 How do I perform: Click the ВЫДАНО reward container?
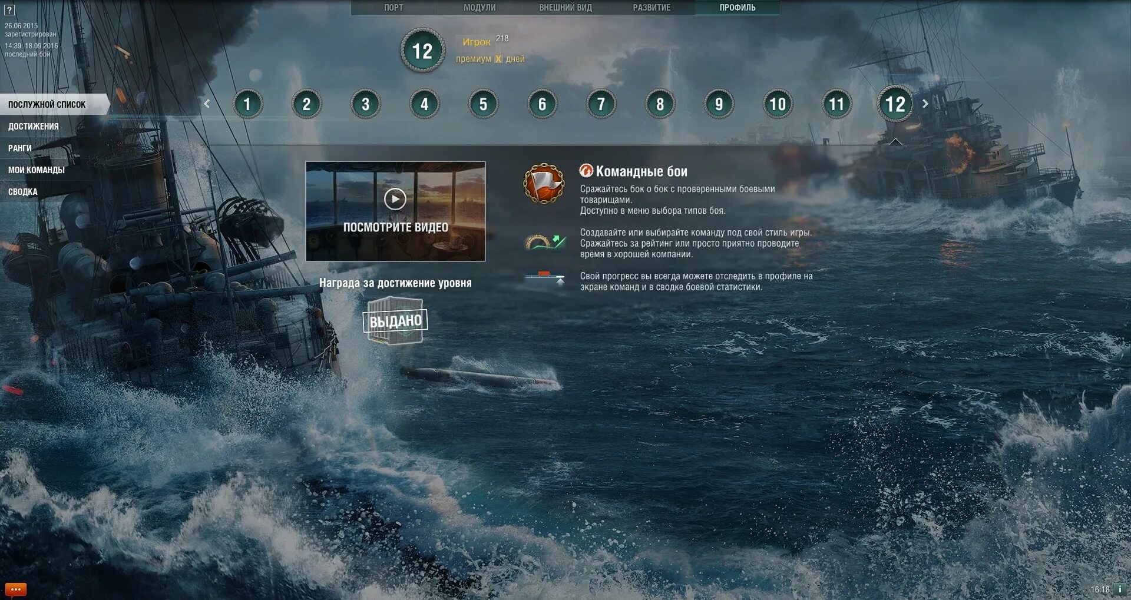pos(395,320)
